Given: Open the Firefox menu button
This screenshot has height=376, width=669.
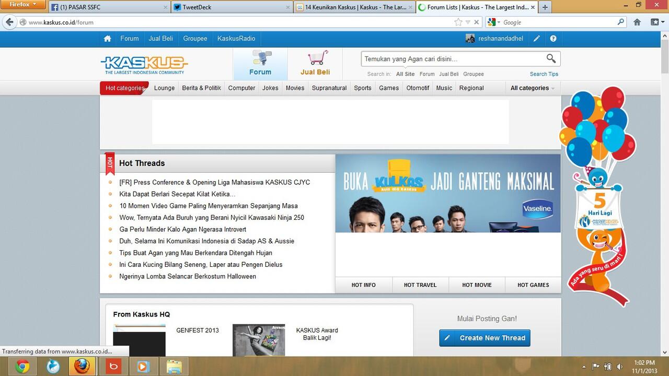Looking at the screenshot, I should coord(24,5).
